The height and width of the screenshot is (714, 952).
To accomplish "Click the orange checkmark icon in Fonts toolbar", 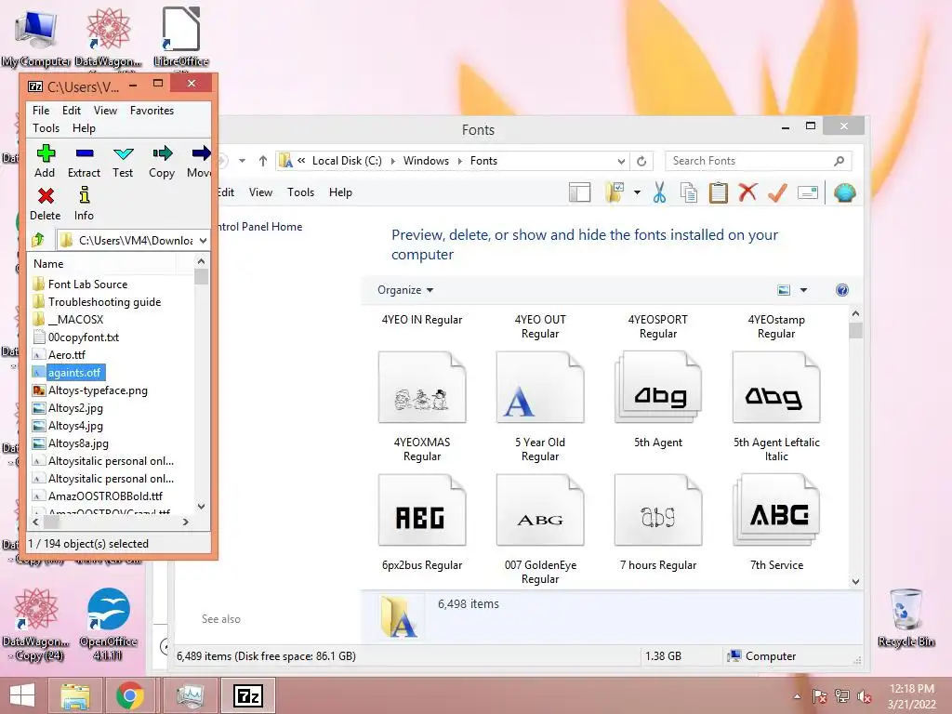I will [x=777, y=193].
